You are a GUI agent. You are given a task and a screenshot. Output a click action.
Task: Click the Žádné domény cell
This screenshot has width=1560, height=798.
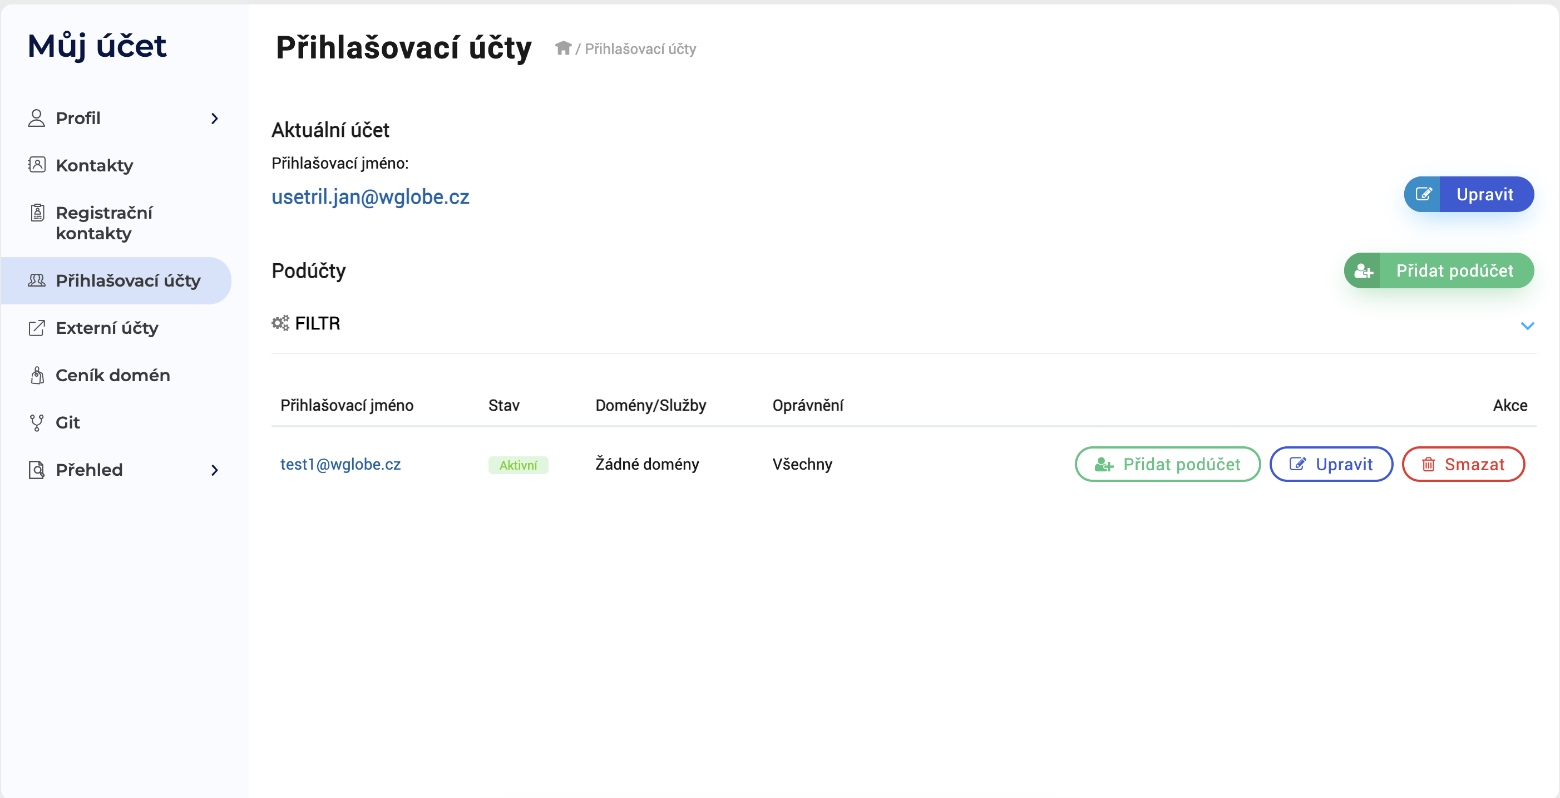pyautogui.click(x=647, y=464)
